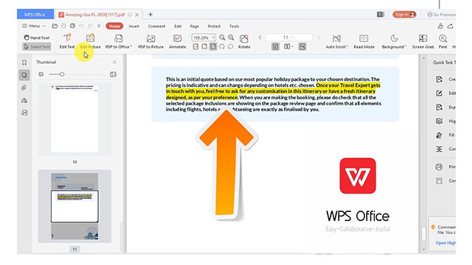Open share user icon in ribbon
Viewport: 472px width, 265px height.
440,26
